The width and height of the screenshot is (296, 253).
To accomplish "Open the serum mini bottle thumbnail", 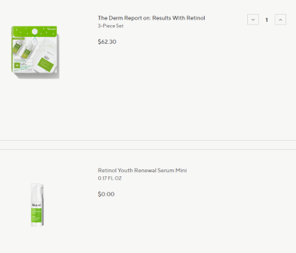I will point(37,205).
